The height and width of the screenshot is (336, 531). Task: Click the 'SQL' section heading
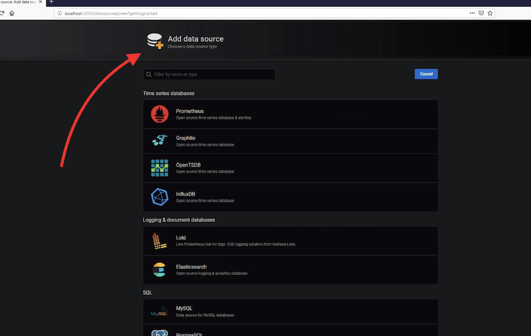click(x=147, y=293)
